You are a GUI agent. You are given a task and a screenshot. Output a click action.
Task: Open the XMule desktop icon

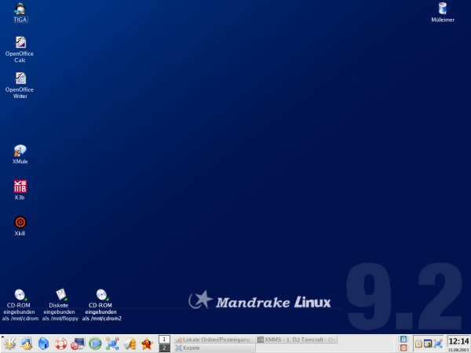[x=20, y=155]
